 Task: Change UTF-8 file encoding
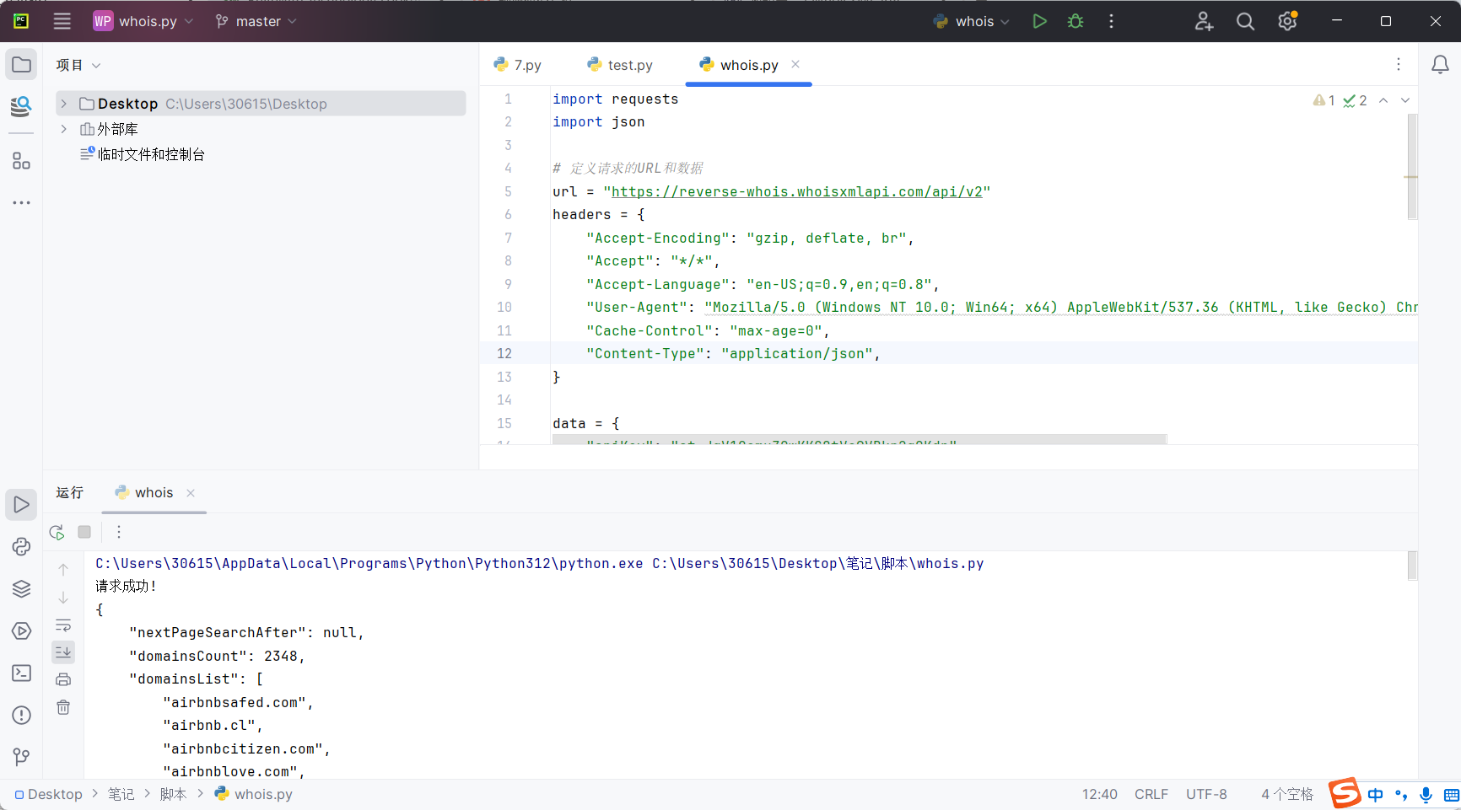1206,795
